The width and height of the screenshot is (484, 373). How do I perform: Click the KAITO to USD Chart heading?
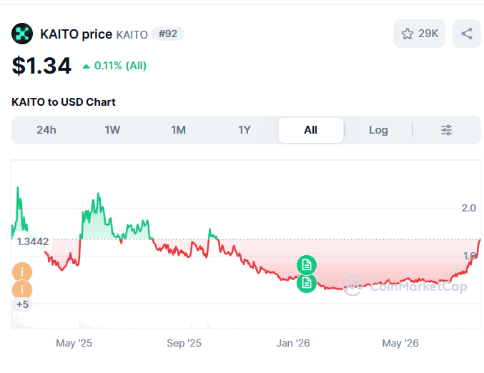64,102
